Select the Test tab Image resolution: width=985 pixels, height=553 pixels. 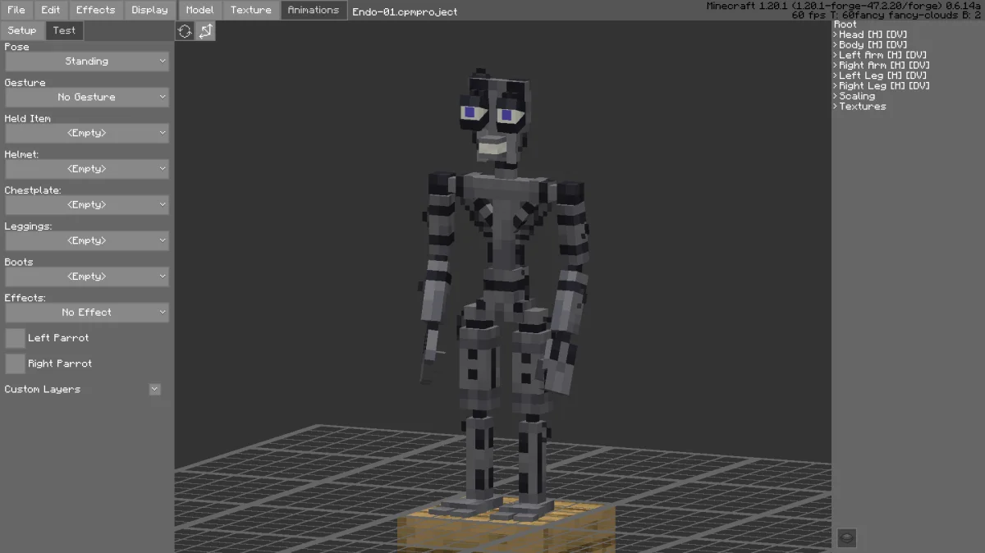[x=64, y=30]
